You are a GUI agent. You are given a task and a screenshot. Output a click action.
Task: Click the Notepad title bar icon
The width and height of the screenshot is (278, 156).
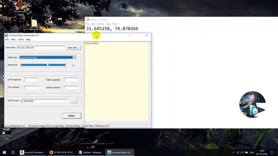point(88,19)
